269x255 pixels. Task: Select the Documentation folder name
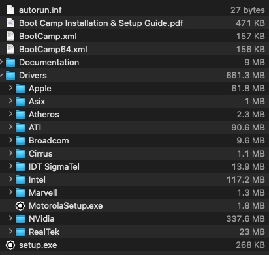tap(49, 63)
